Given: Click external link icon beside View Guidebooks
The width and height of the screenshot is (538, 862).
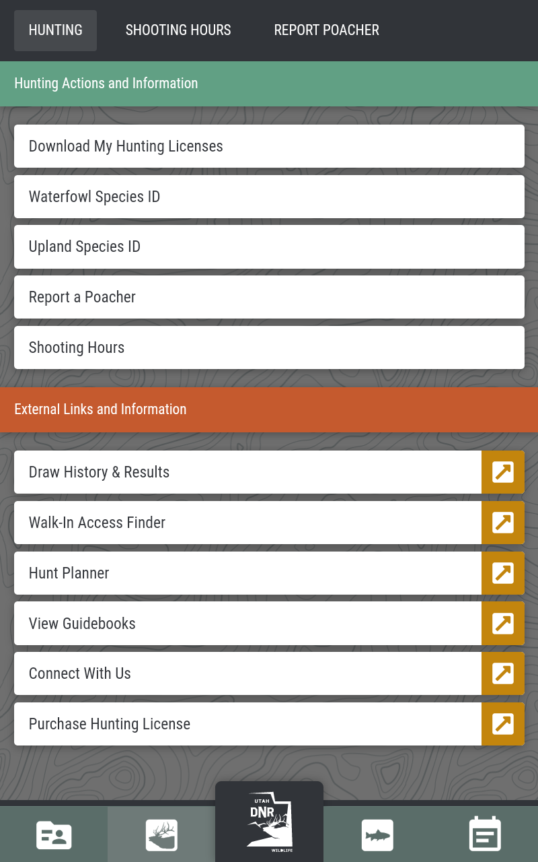Looking at the screenshot, I should [503, 624].
